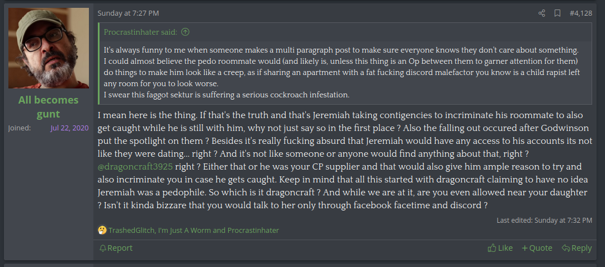Click the 'Jul 22, 2020' joined date
The width and height of the screenshot is (605, 267).
pos(69,128)
